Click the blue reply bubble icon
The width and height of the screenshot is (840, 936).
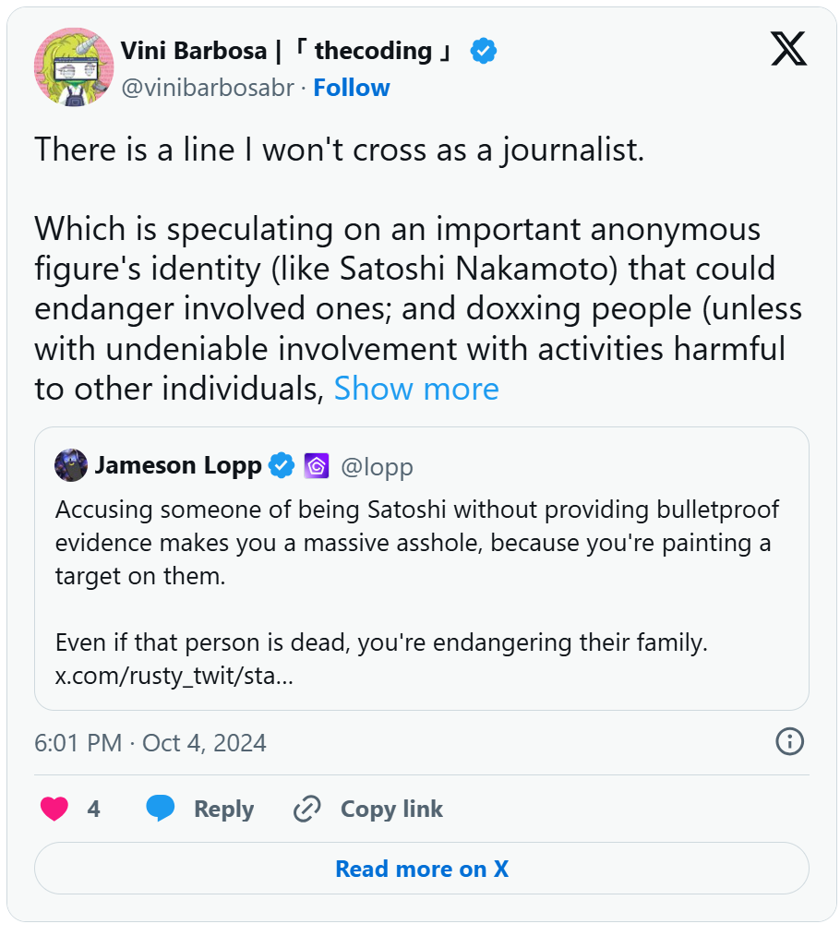[161, 810]
